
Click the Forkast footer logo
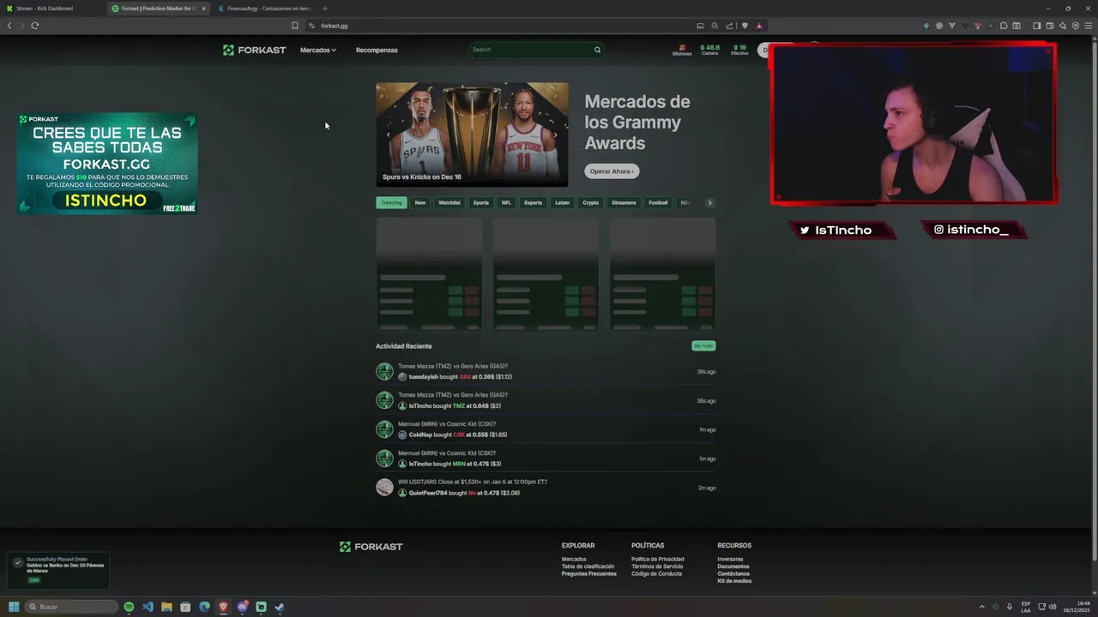[371, 547]
